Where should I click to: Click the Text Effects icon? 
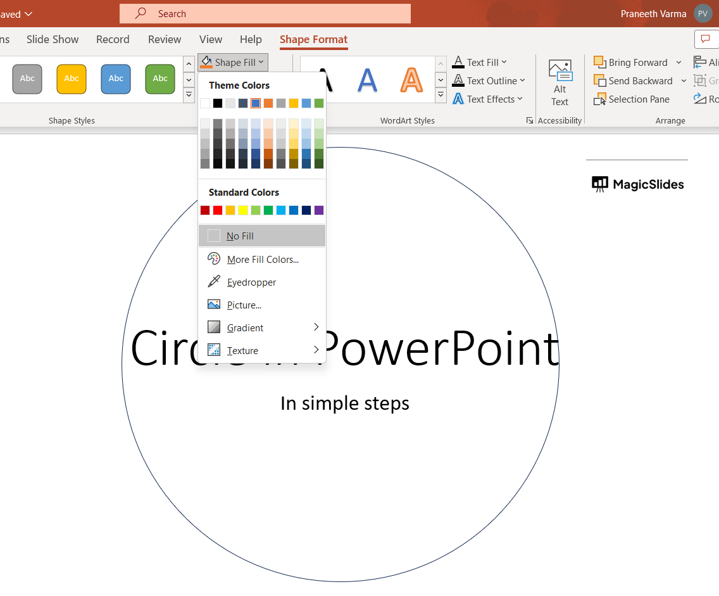coord(458,99)
